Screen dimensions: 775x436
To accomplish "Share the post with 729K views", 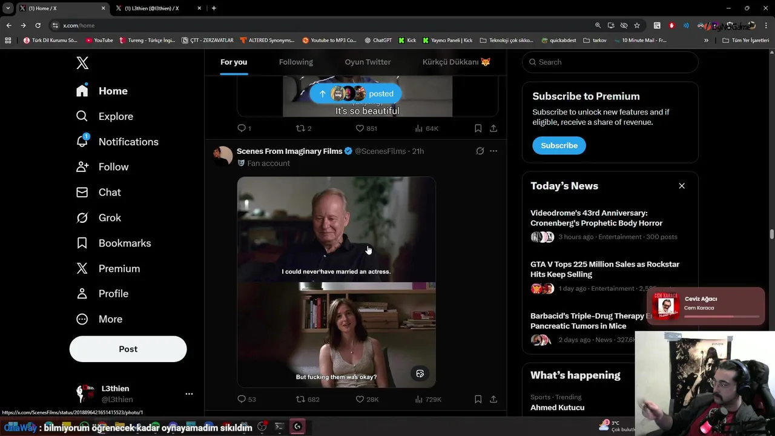I will tap(493, 399).
